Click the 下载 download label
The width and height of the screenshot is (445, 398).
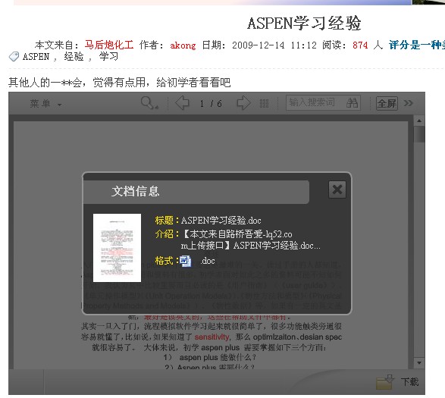tap(409, 382)
